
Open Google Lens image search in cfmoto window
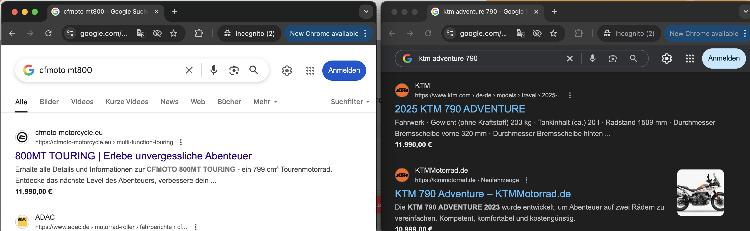pos(234,70)
